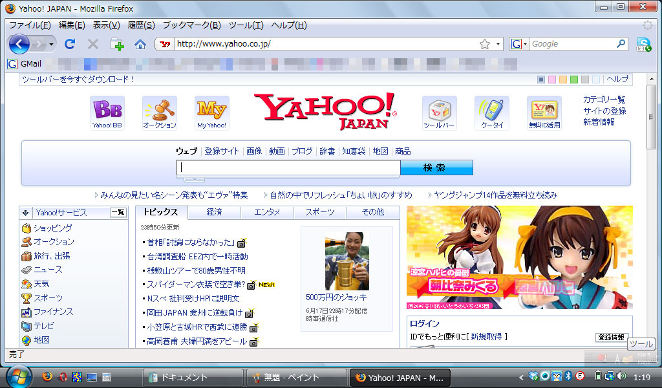Launch Firefox from the quick launch bar
The image size is (662, 388).
pos(47,376)
